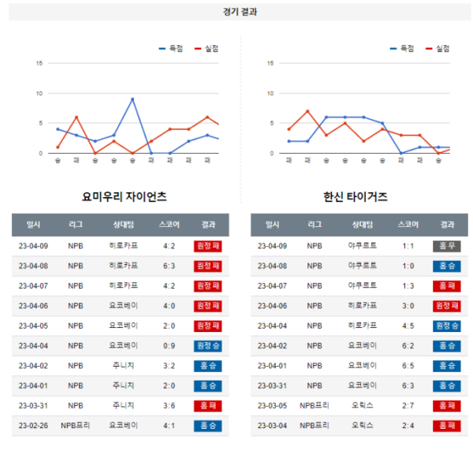Click 원정패 badge for Tigers 23-04-06 game
This screenshot has height=451, width=473.
447,306
